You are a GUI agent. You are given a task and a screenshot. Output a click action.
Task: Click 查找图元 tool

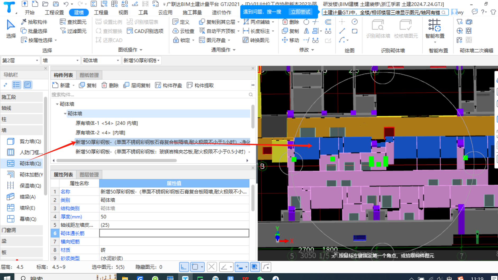pyautogui.click(x=73, y=22)
